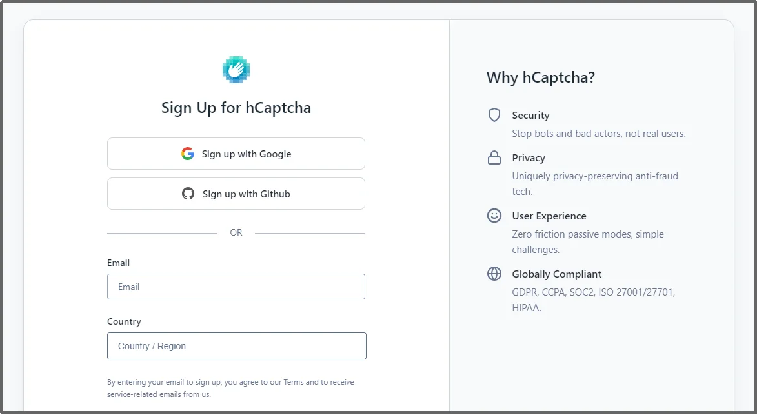Click the Google icon on the signup button
This screenshot has height=415, width=757.
click(x=188, y=154)
